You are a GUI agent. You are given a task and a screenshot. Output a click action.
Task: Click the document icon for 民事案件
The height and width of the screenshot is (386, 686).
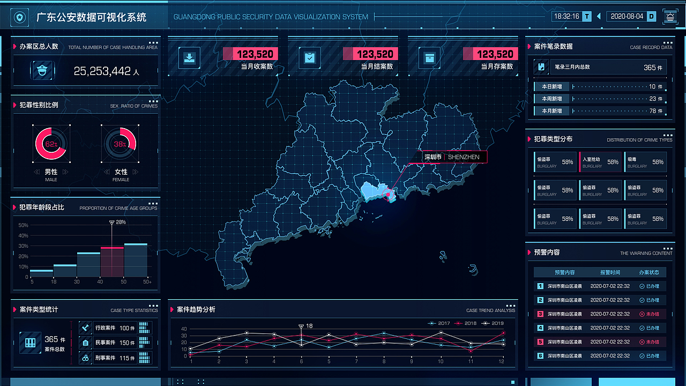click(x=85, y=343)
